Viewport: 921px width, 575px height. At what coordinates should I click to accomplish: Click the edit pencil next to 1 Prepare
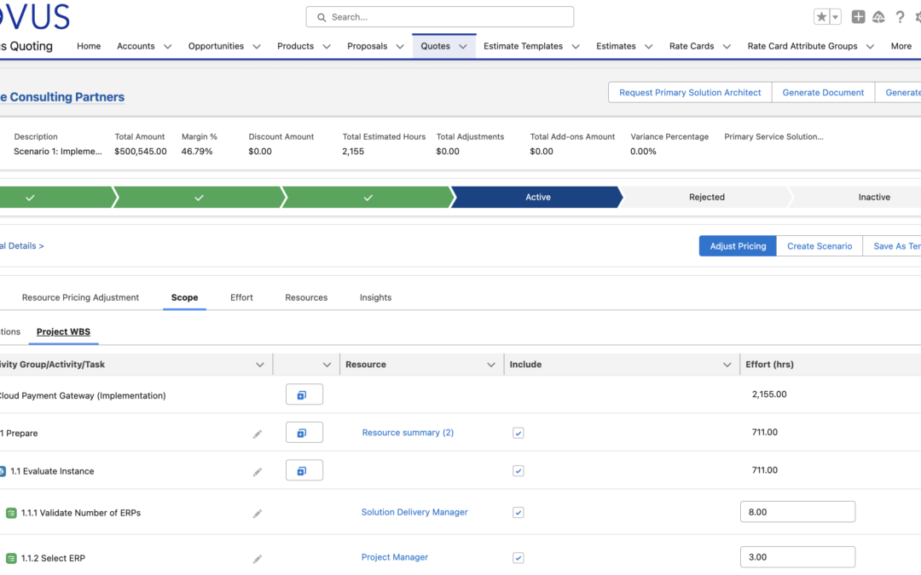coord(258,434)
